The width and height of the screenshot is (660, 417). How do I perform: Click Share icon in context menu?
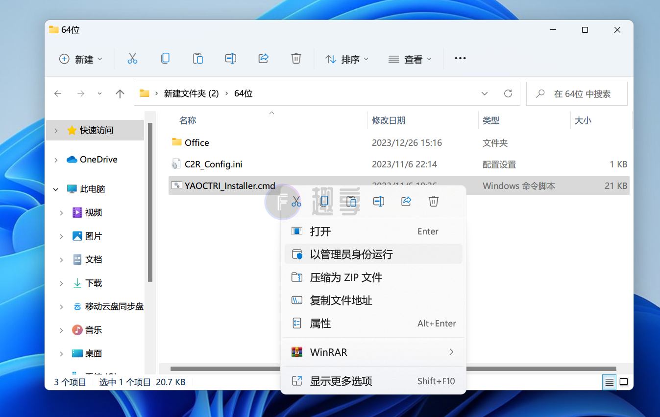tap(406, 201)
